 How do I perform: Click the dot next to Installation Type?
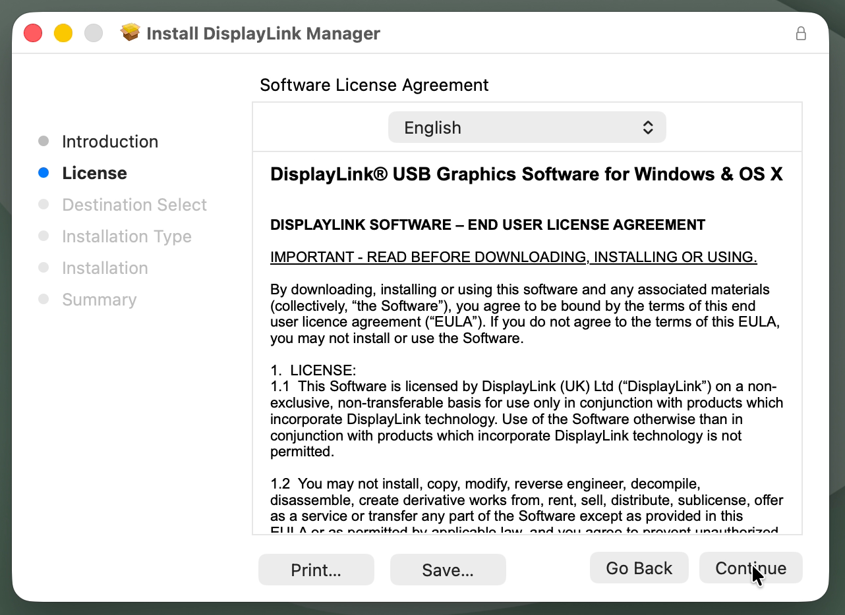click(x=44, y=236)
